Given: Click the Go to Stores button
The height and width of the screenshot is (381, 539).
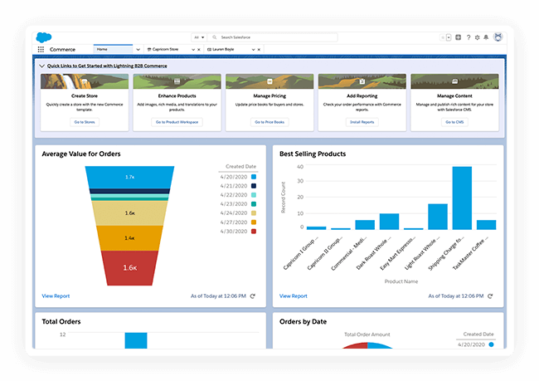Looking at the screenshot, I should (x=83, y=122).
